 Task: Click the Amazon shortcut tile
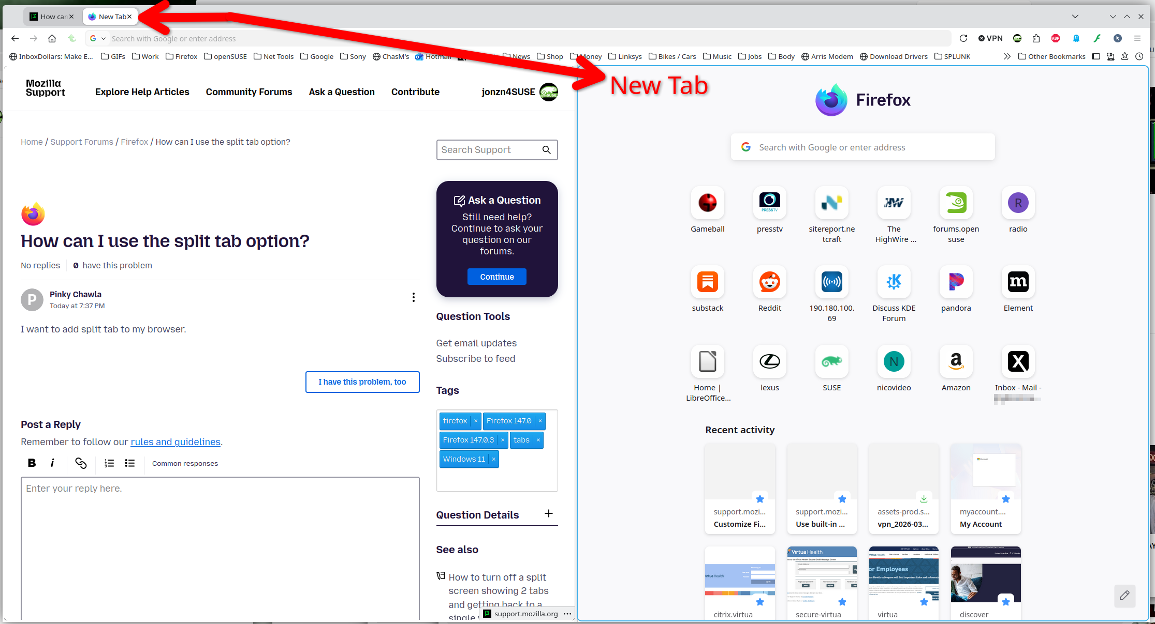(x=956, y=362)
